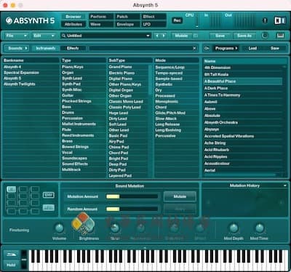Screen dimensions: 291x272
Task: Click the Absynth 5 logo
Action: coord(31,21)
